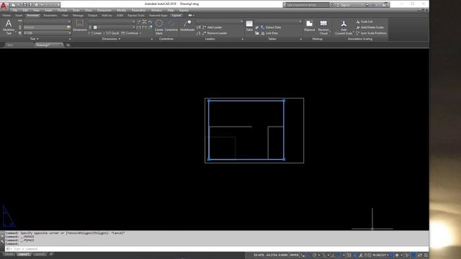This screenshot has height=259, width=461.
Task: Click Extract Data in Tables panel
Action: [271, 27]
